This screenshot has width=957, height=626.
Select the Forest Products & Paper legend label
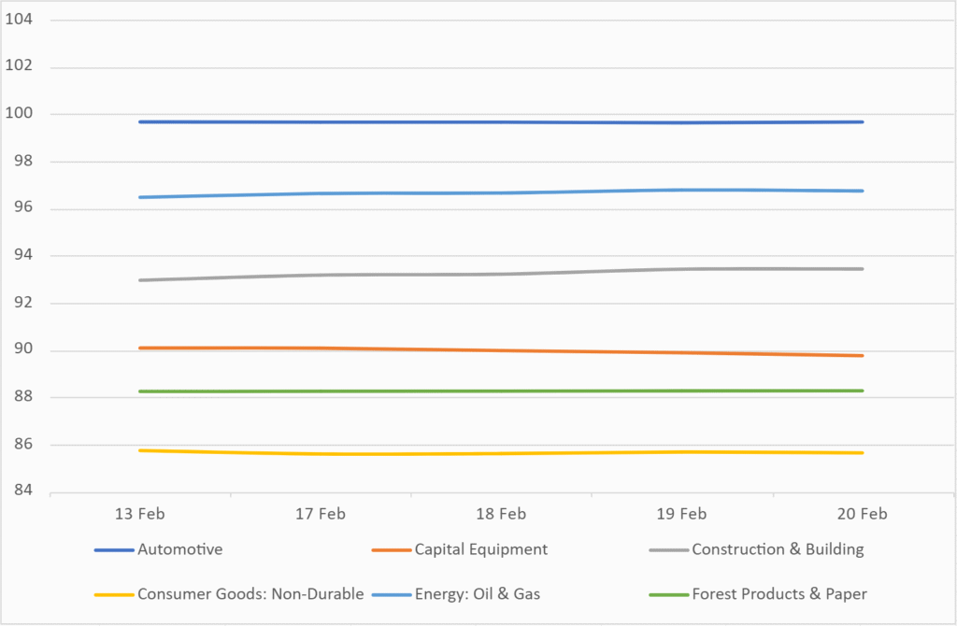point(780,593)
